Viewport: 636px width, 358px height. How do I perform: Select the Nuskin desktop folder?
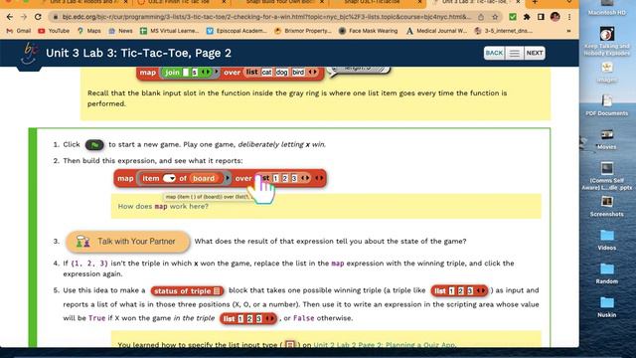[x=607, y=307]
